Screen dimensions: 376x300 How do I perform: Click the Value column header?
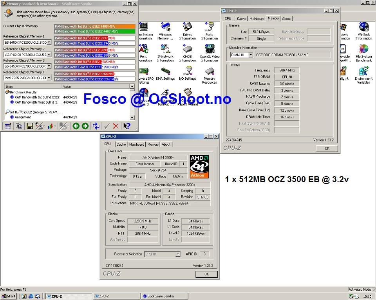click(x=96, y=87)
